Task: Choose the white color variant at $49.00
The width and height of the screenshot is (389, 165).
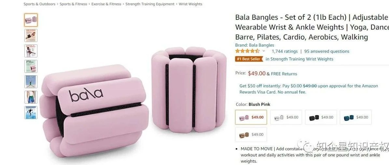Action: point(286,117)
